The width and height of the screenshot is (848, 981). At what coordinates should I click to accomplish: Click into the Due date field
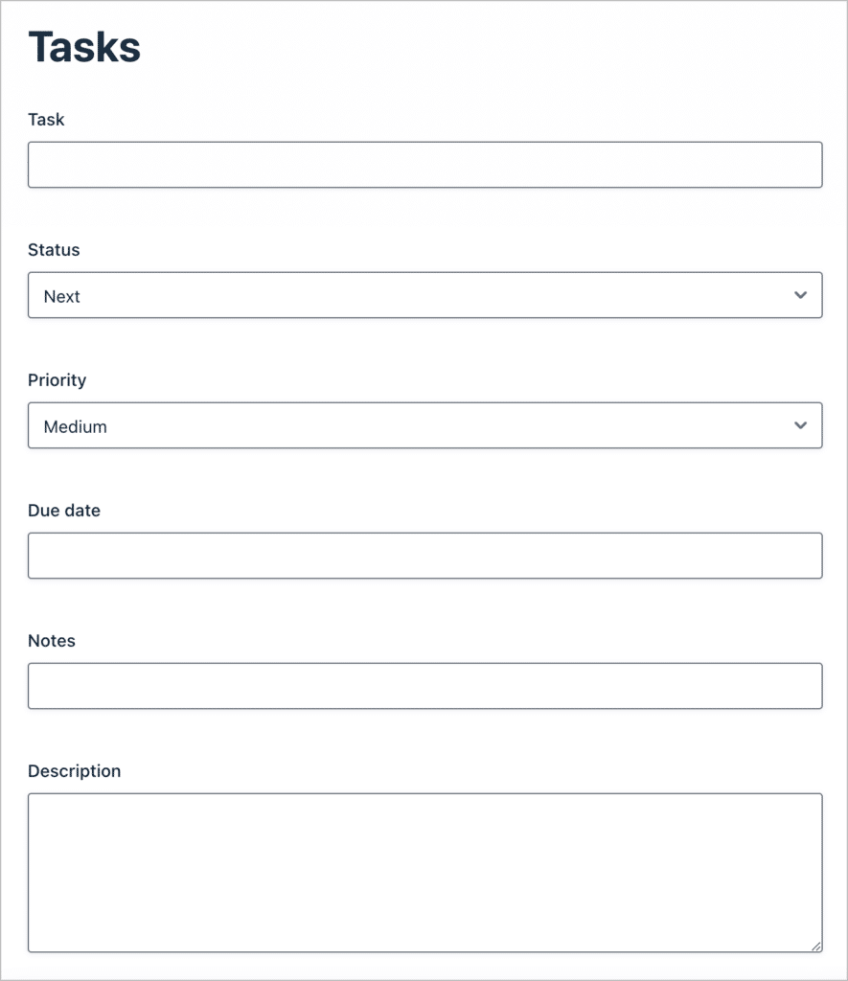point(424,556)
